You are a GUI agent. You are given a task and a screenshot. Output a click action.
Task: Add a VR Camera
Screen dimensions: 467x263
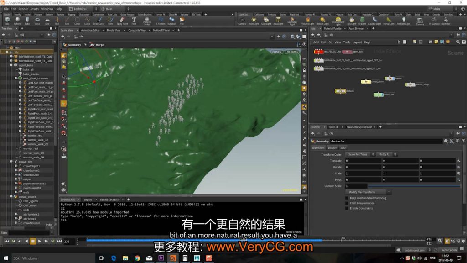point(434,21)
